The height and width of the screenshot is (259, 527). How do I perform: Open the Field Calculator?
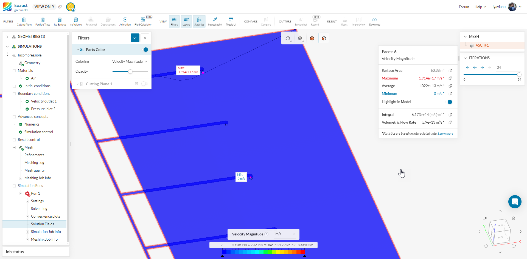(143, 21)
